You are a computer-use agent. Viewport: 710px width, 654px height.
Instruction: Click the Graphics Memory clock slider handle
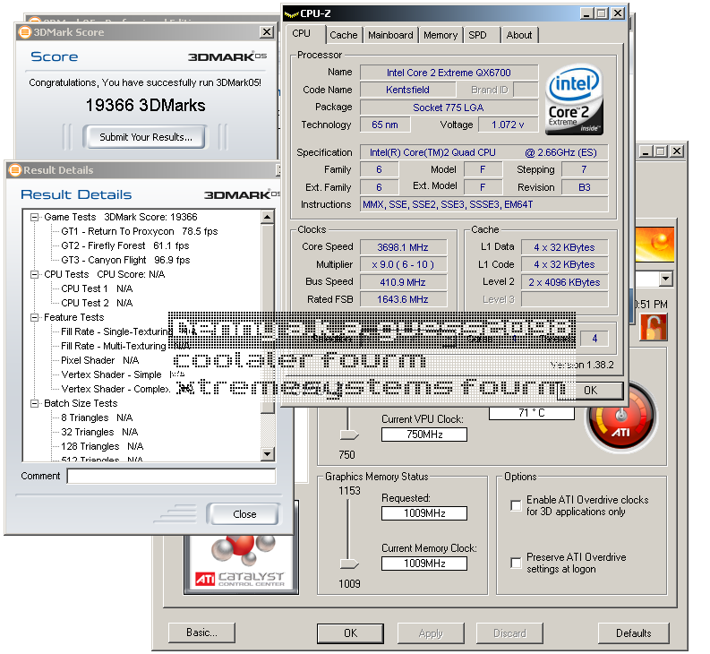348,564
